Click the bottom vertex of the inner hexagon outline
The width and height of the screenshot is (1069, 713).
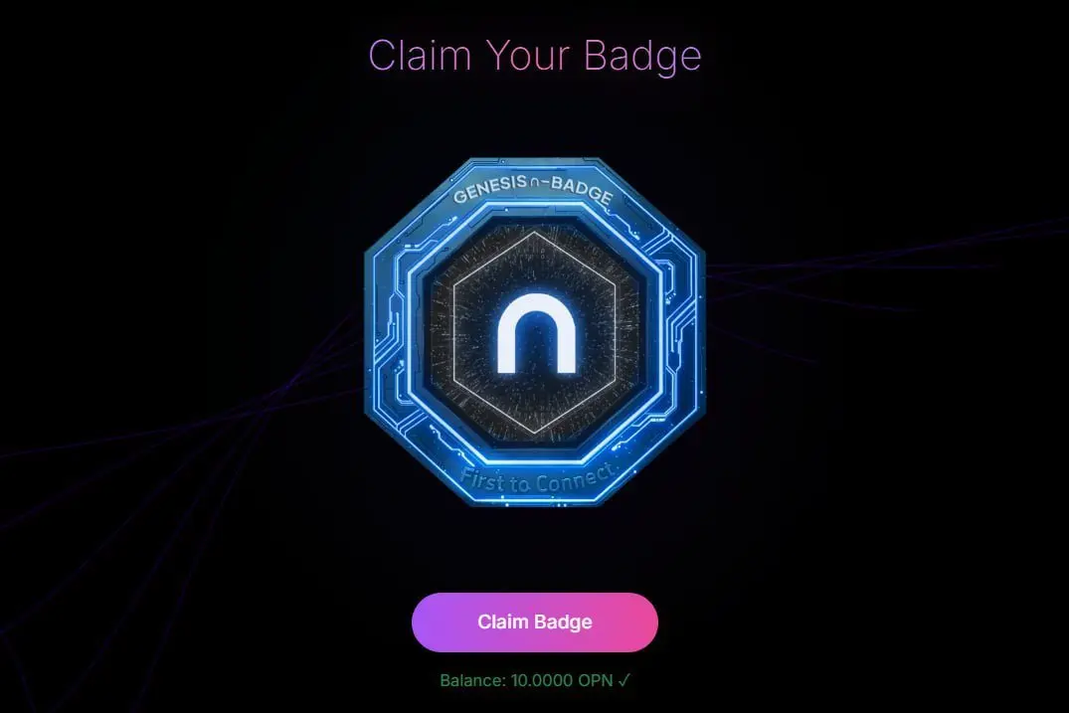[535, 433]
